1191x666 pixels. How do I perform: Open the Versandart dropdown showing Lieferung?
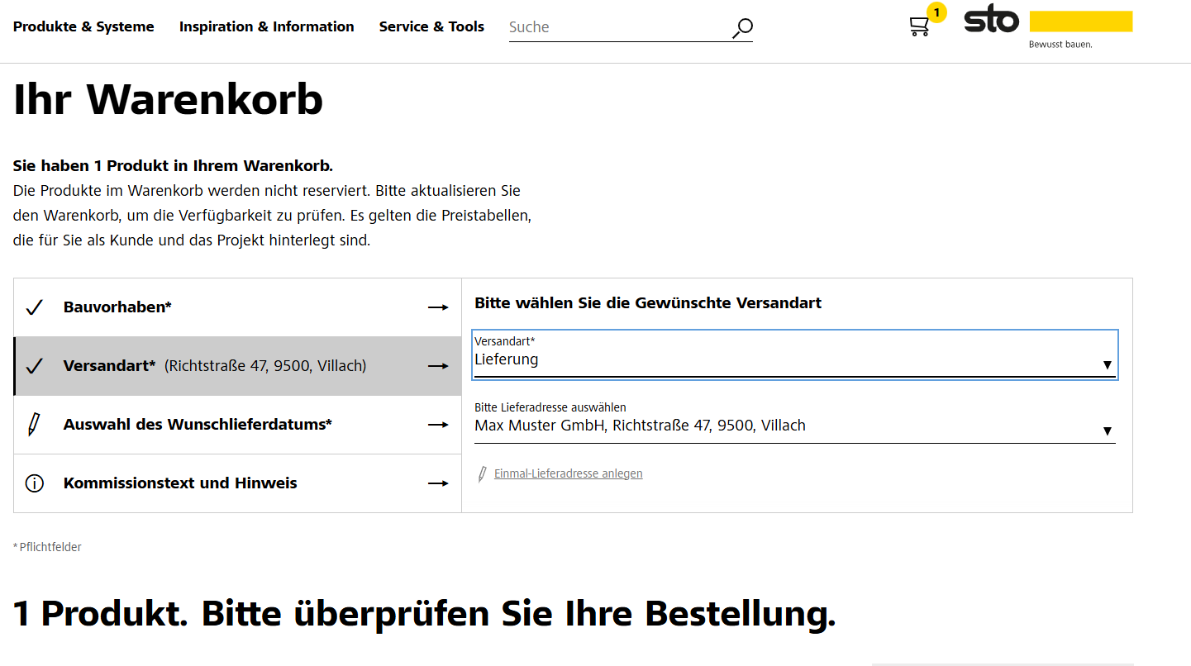click(x=794, y=354)
